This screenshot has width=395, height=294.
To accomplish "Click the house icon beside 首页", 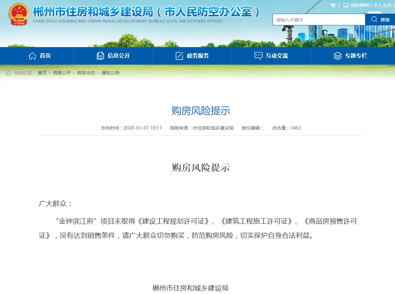I will (32, 56).
